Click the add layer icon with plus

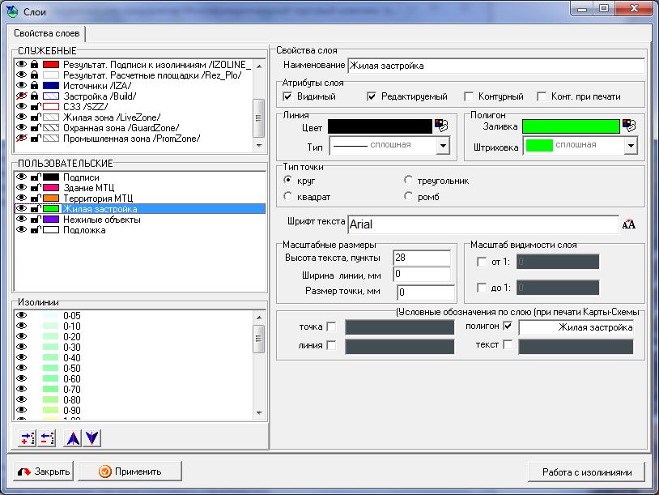27,437
